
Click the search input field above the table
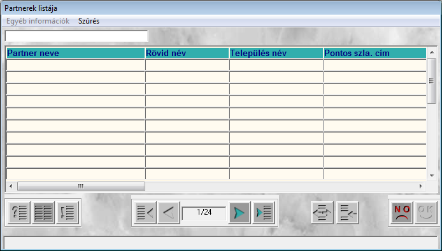[76, 36]
